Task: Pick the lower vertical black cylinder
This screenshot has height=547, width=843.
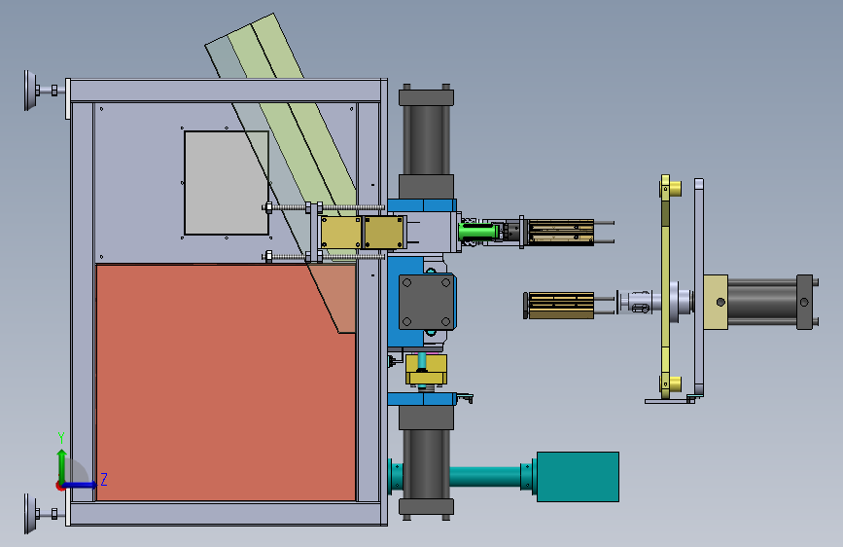Action: point(426,463)
